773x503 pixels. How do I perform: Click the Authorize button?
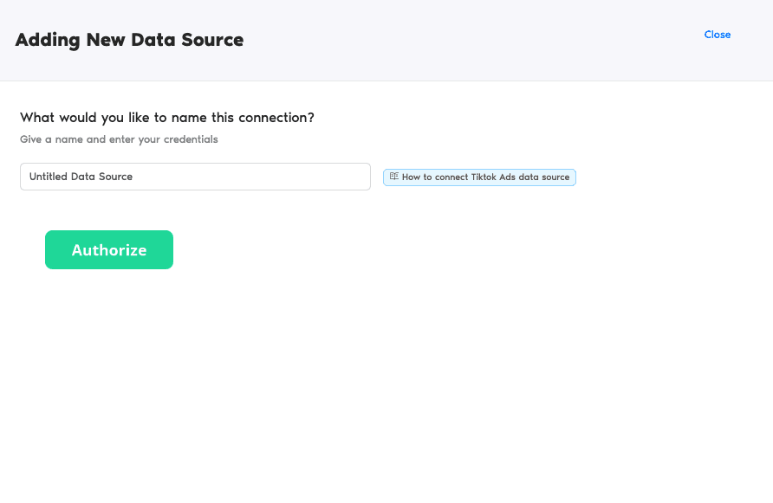click(109, 250)
